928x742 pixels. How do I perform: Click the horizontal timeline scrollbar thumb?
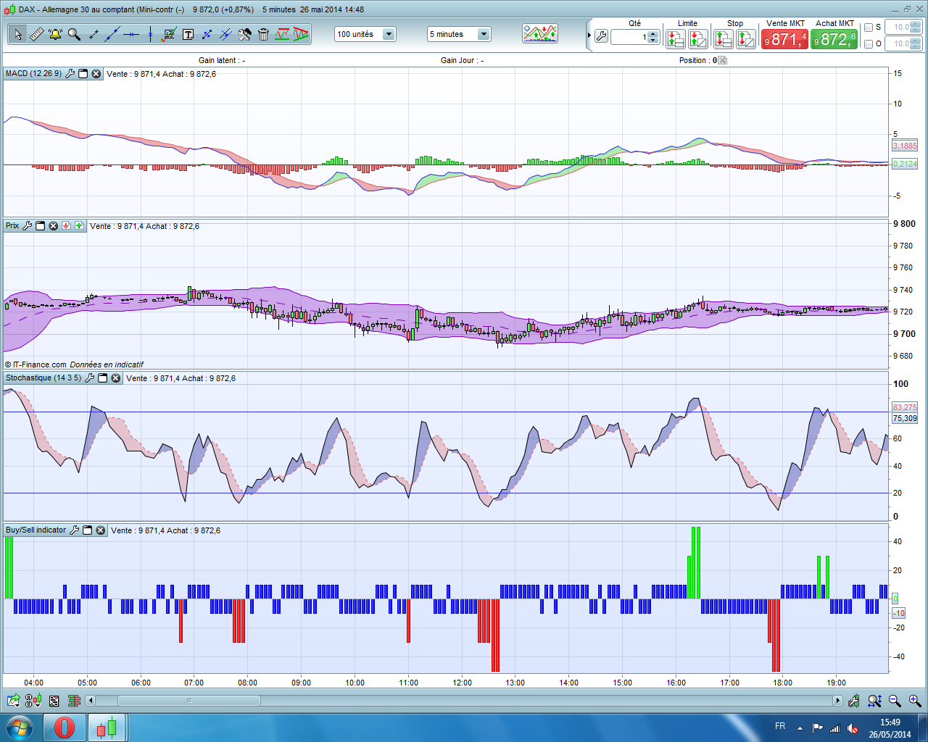pos(188,701)
